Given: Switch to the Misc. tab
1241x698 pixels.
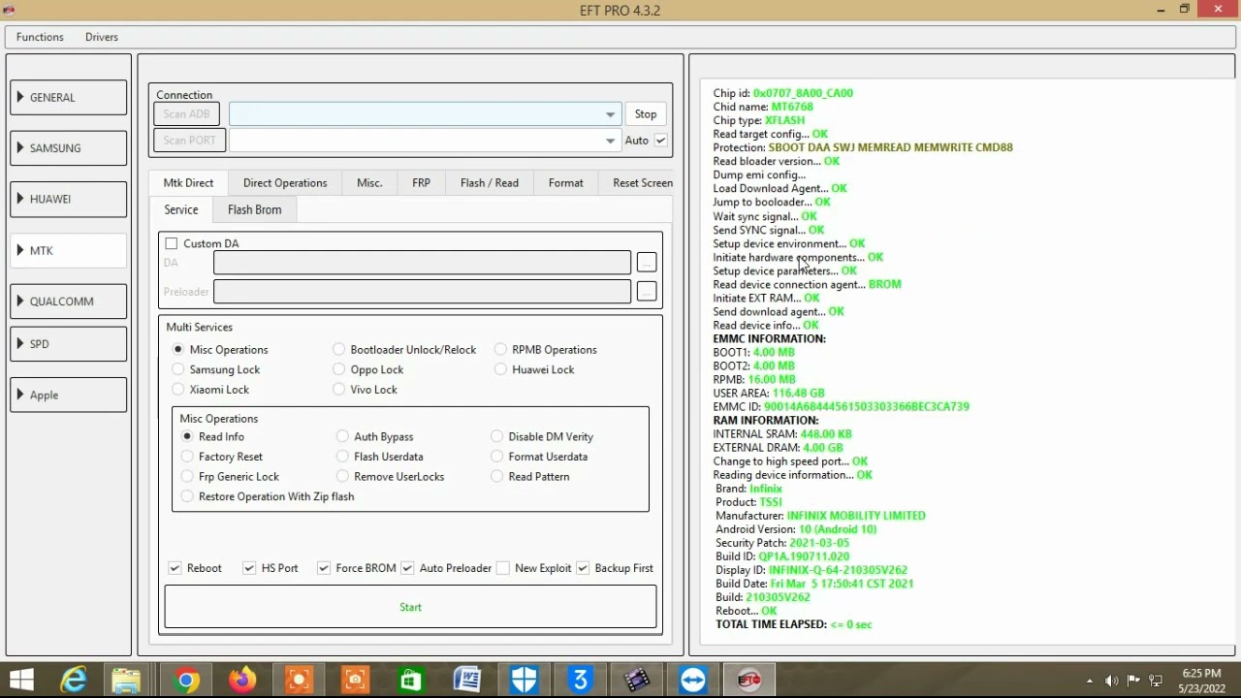Looking at the screenshot, I should click(369, 182).
